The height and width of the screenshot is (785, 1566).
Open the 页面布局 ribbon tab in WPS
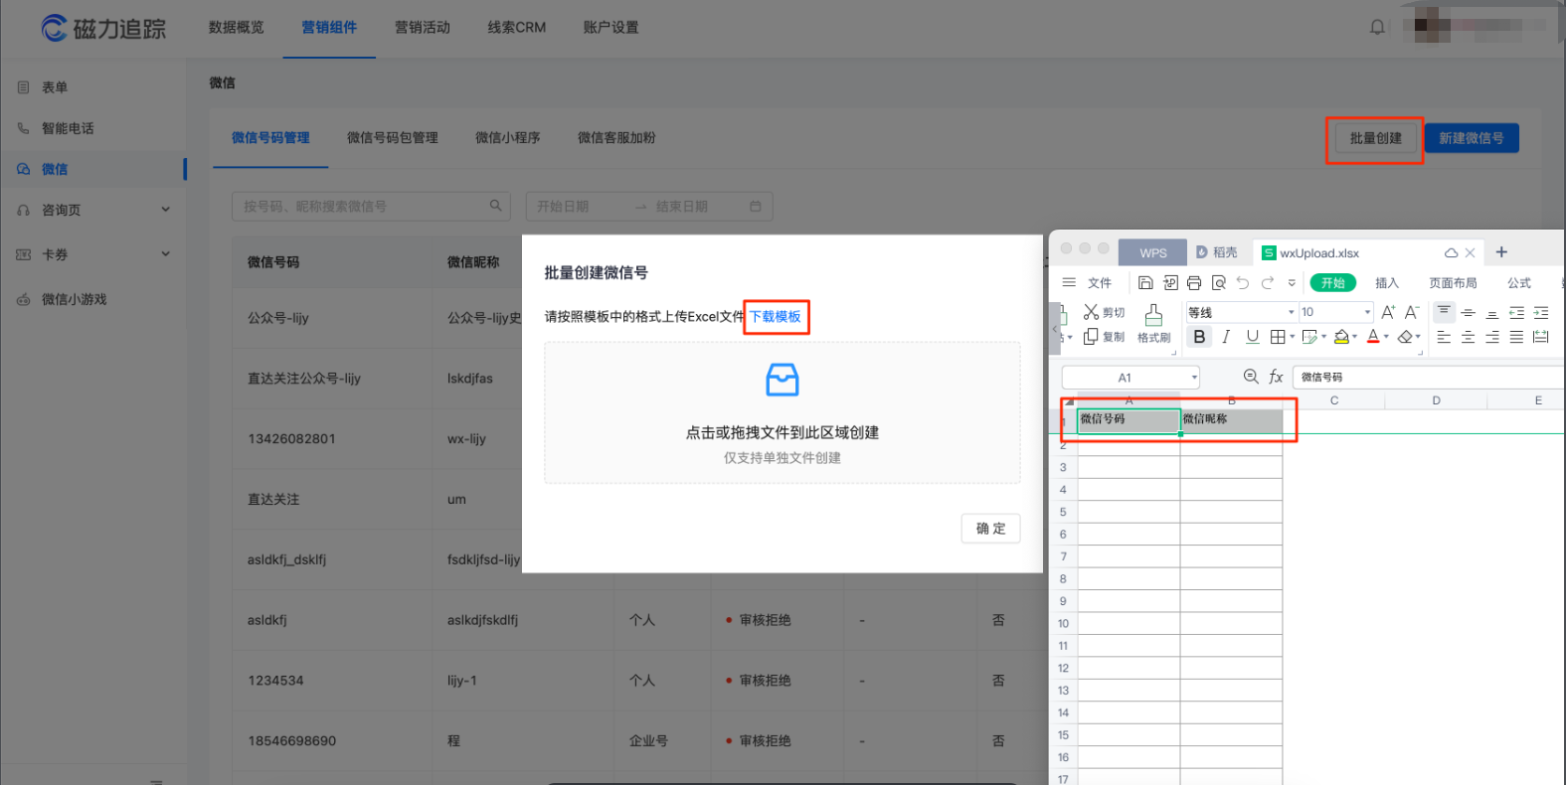point(1454,283)
